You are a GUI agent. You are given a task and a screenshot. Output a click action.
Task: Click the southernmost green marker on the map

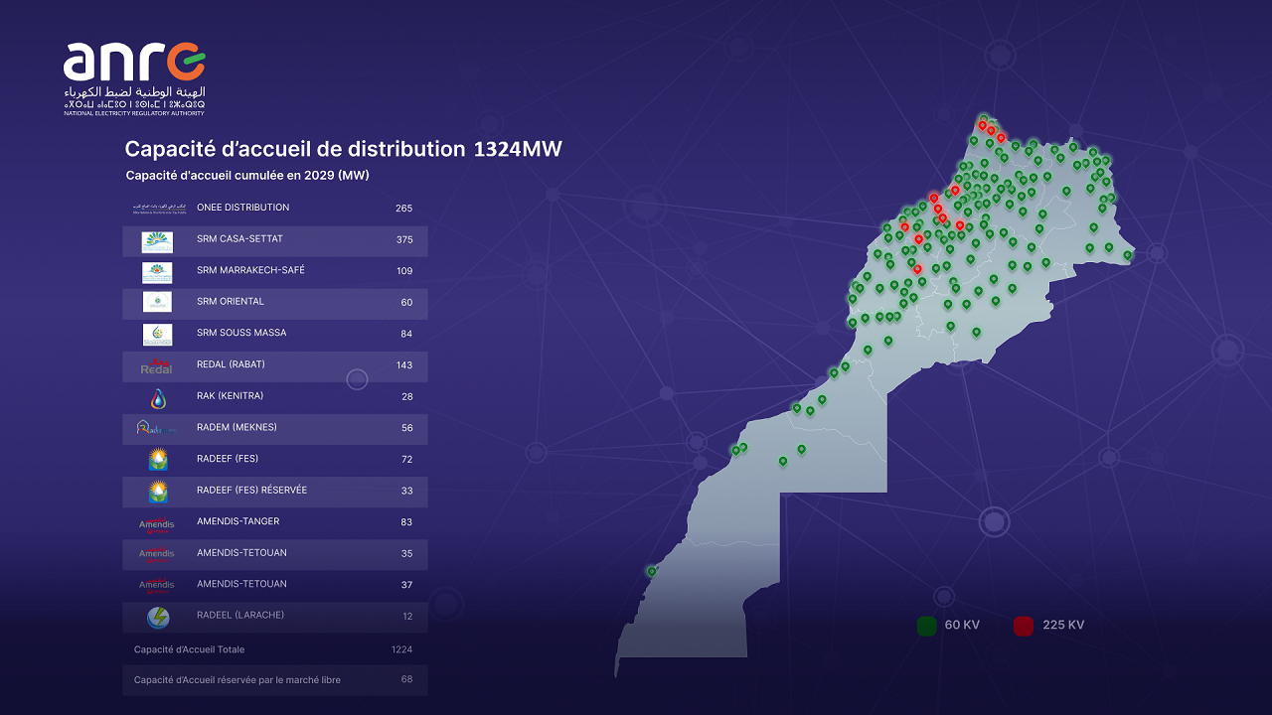[652, 571]
